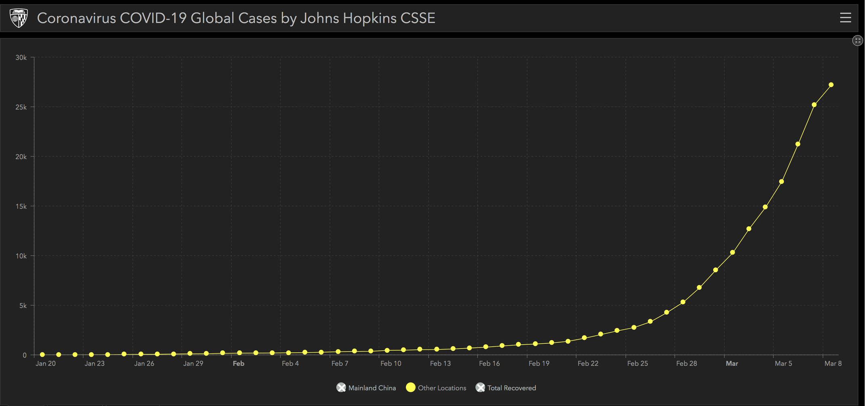Click the Total Recovered crossed-out legend marker
865x406 pixels.
(480, 388)
